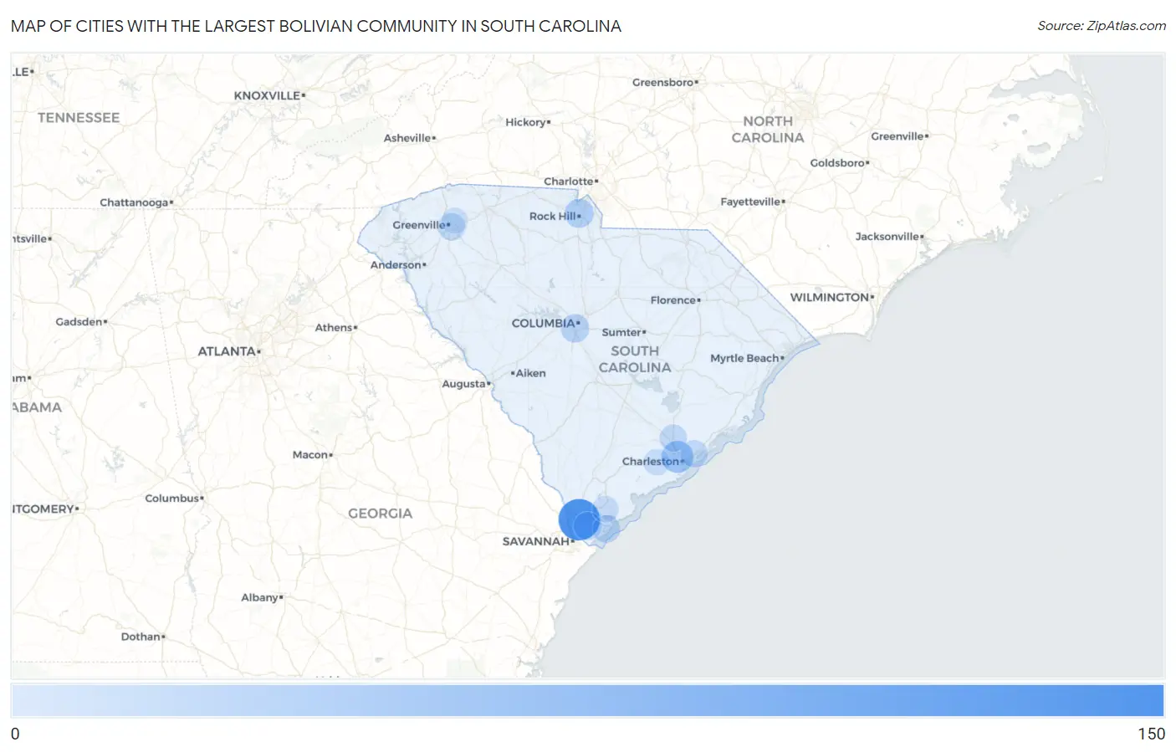Click the Macon city label
The height and width of the screenshot is (752, 1176).
click(x=312, y=455)
